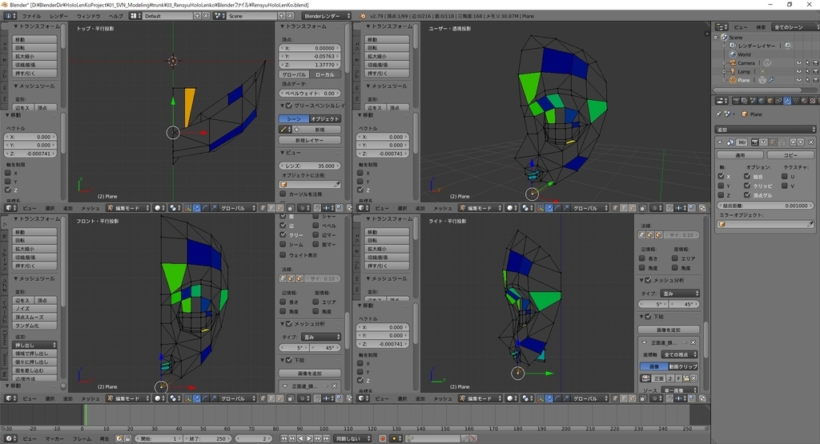
Task: Open the World tab in Properties editor
Action: click(x=762, y=101)
